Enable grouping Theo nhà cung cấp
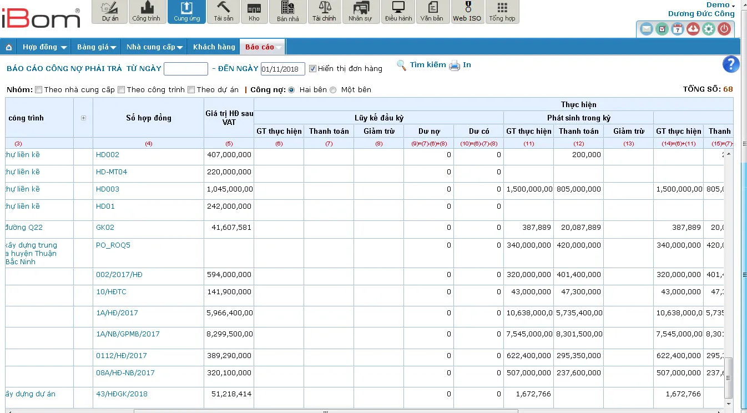747x413 pixels. coord(38,90)
